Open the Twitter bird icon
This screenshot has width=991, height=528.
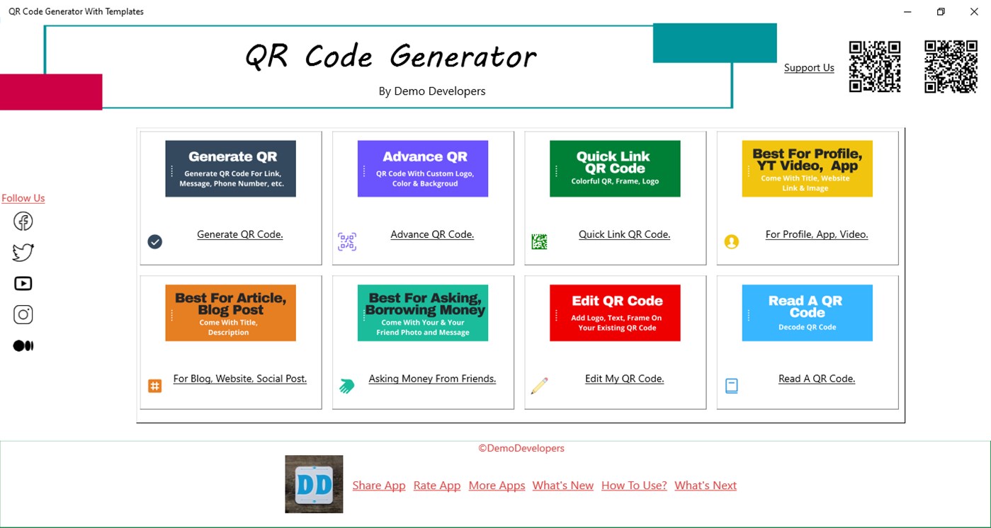(23, 253)
